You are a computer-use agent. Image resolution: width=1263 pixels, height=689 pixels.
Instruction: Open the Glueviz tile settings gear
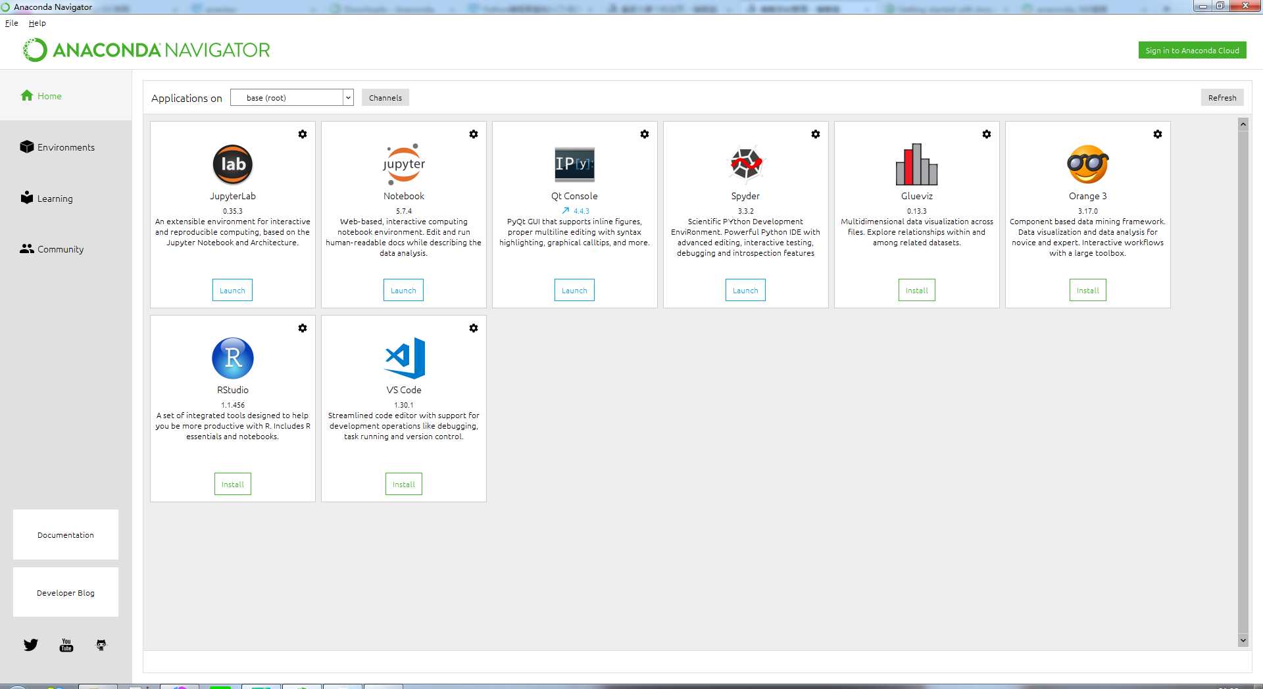pyautogui.click(x=987, y=134)
